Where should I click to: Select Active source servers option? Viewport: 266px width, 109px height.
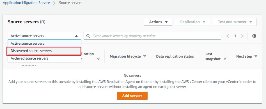44,44
